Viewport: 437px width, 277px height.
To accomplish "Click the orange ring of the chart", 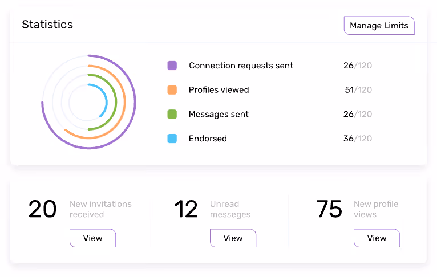I will coord(124,102).
